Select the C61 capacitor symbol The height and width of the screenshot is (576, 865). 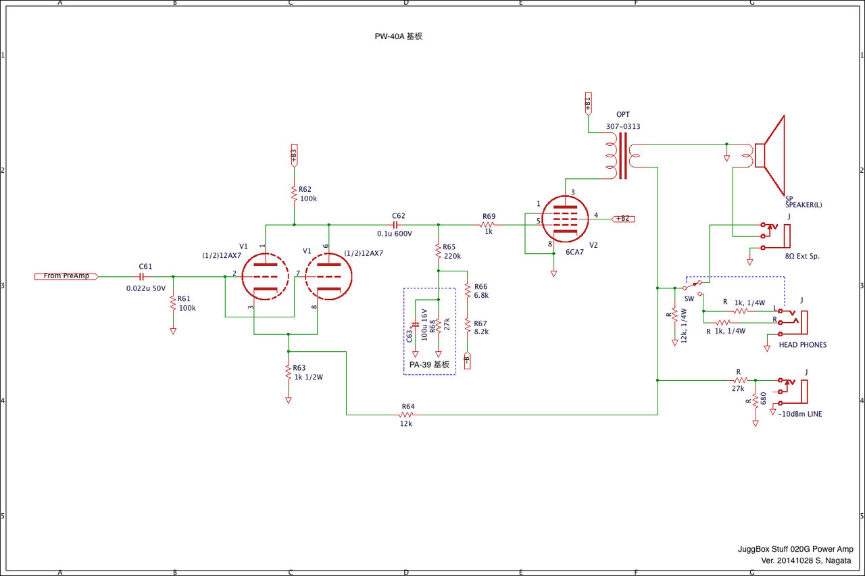[142, 276]
